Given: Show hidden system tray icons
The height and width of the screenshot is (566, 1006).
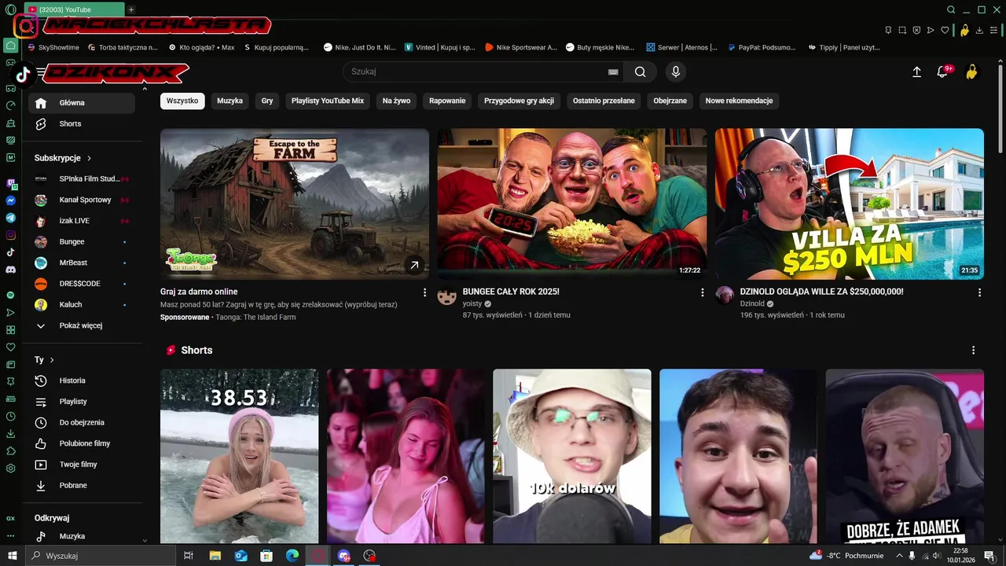Looking at the screenshot, I should tap(900, 556).
